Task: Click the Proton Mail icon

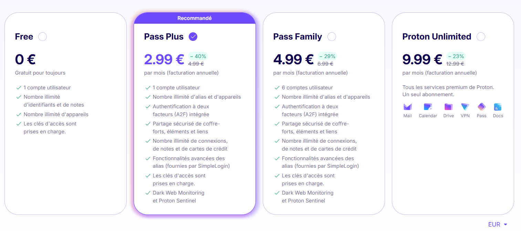Action: click(407, 107)
